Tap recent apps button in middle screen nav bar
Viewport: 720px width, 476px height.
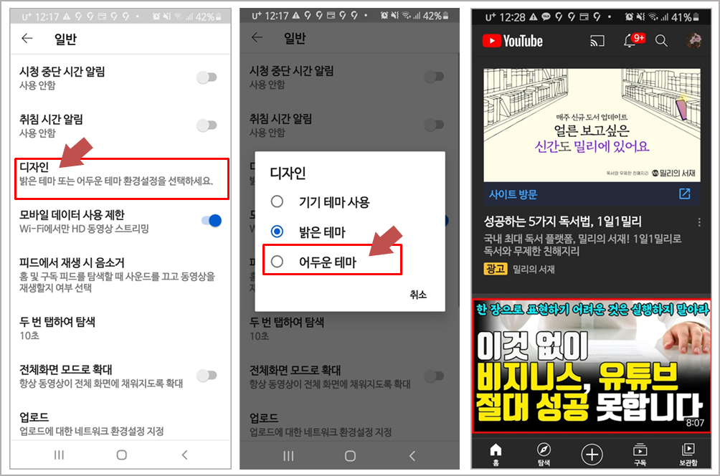coord(288,456)
